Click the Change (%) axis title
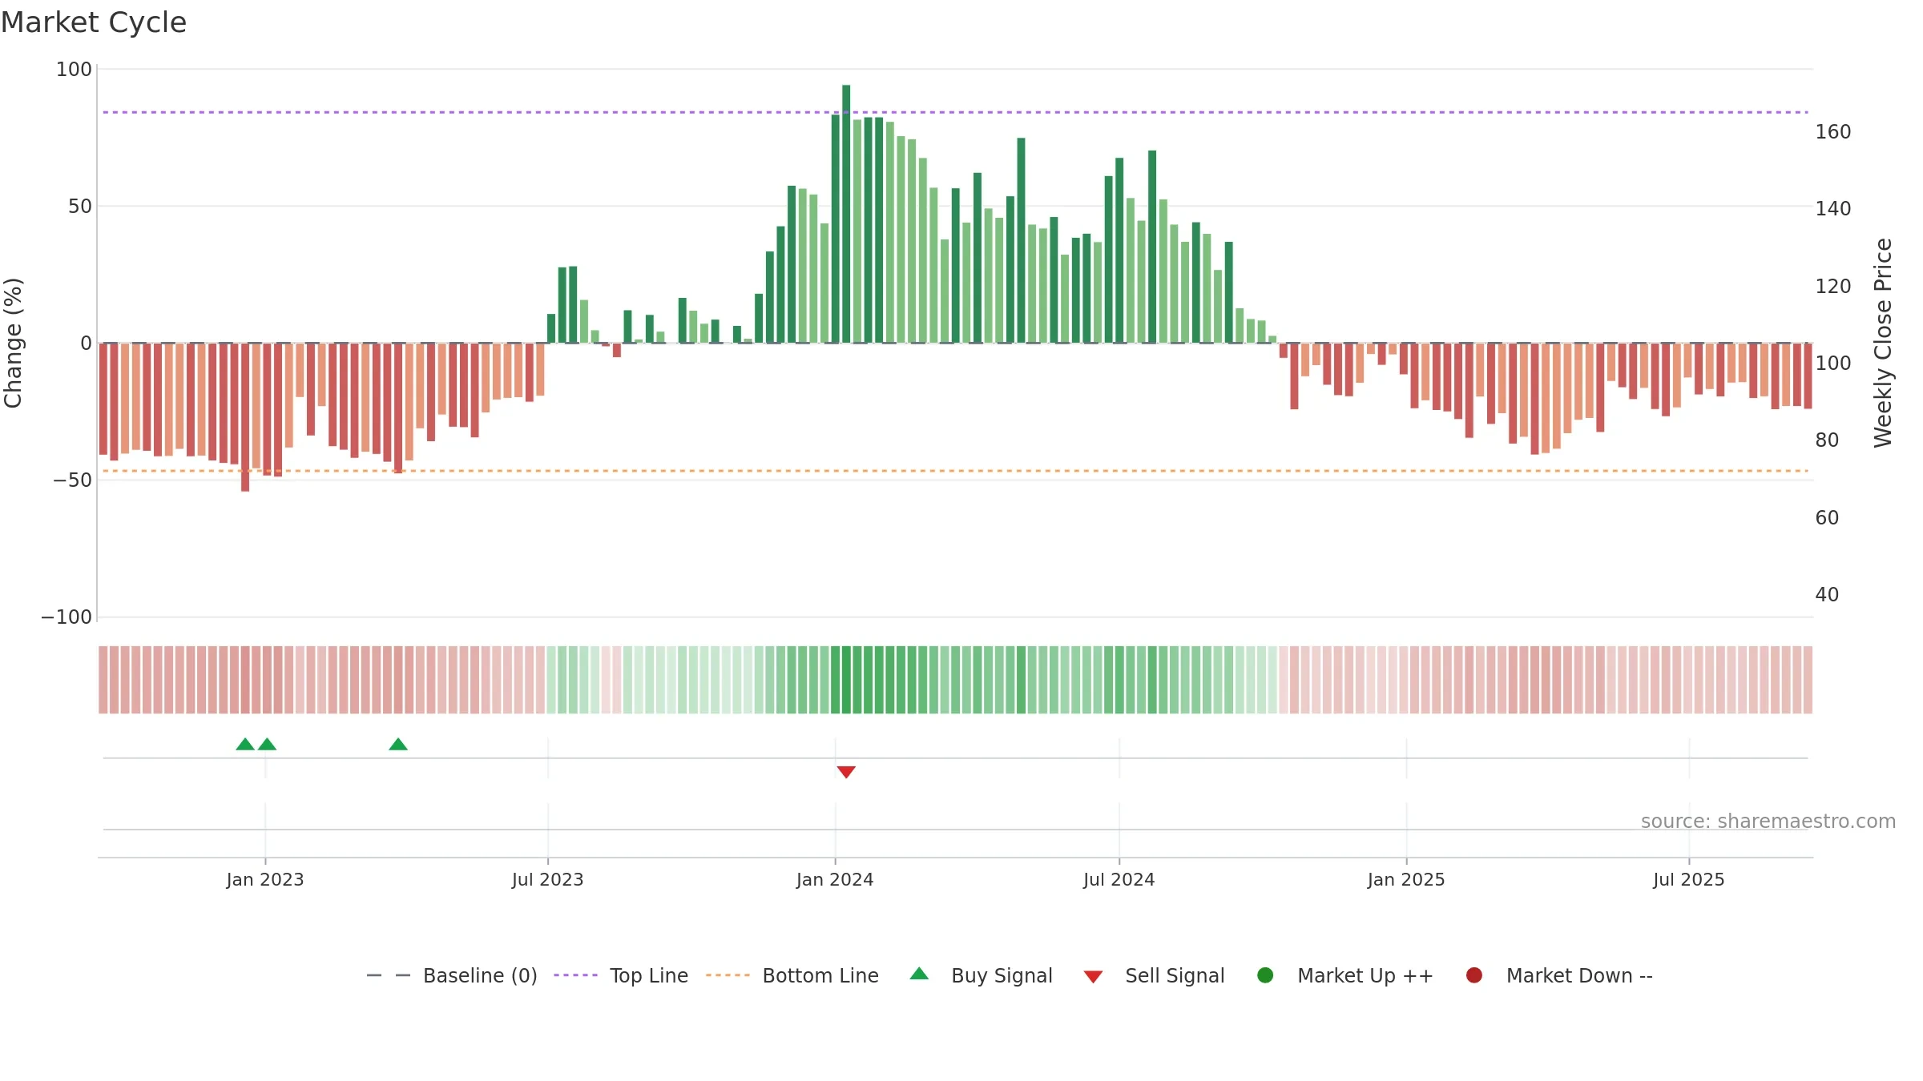Viewport: 1923px width, 1081px height. pyautogui.click(x=14, y=343)
